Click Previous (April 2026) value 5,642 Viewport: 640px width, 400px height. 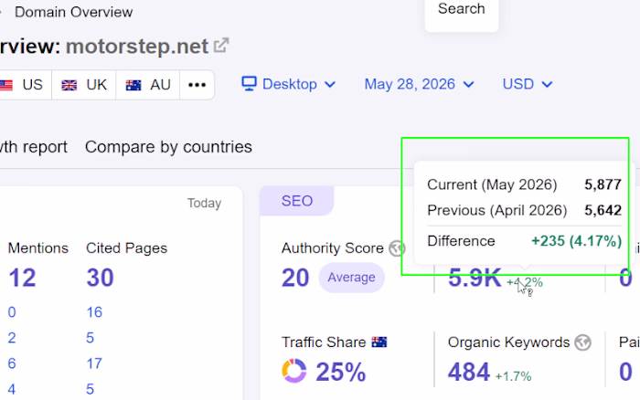(603, 210)
